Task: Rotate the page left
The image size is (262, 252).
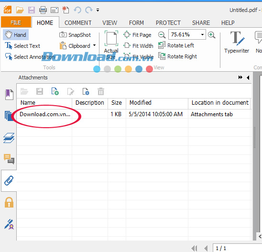Action: pyautogui.click(x=176, y=45)
